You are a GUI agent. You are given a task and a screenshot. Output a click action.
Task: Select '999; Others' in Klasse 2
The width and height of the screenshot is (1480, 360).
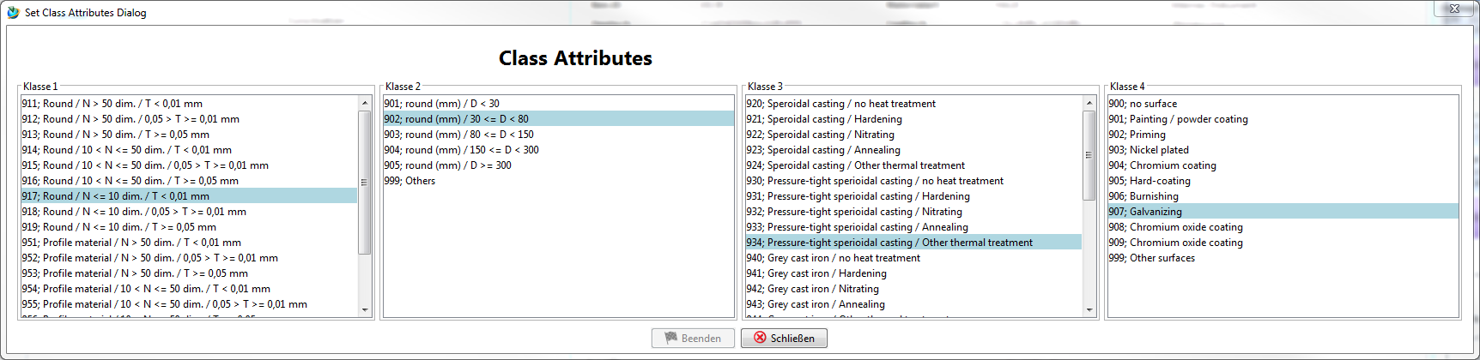[409, 181]
